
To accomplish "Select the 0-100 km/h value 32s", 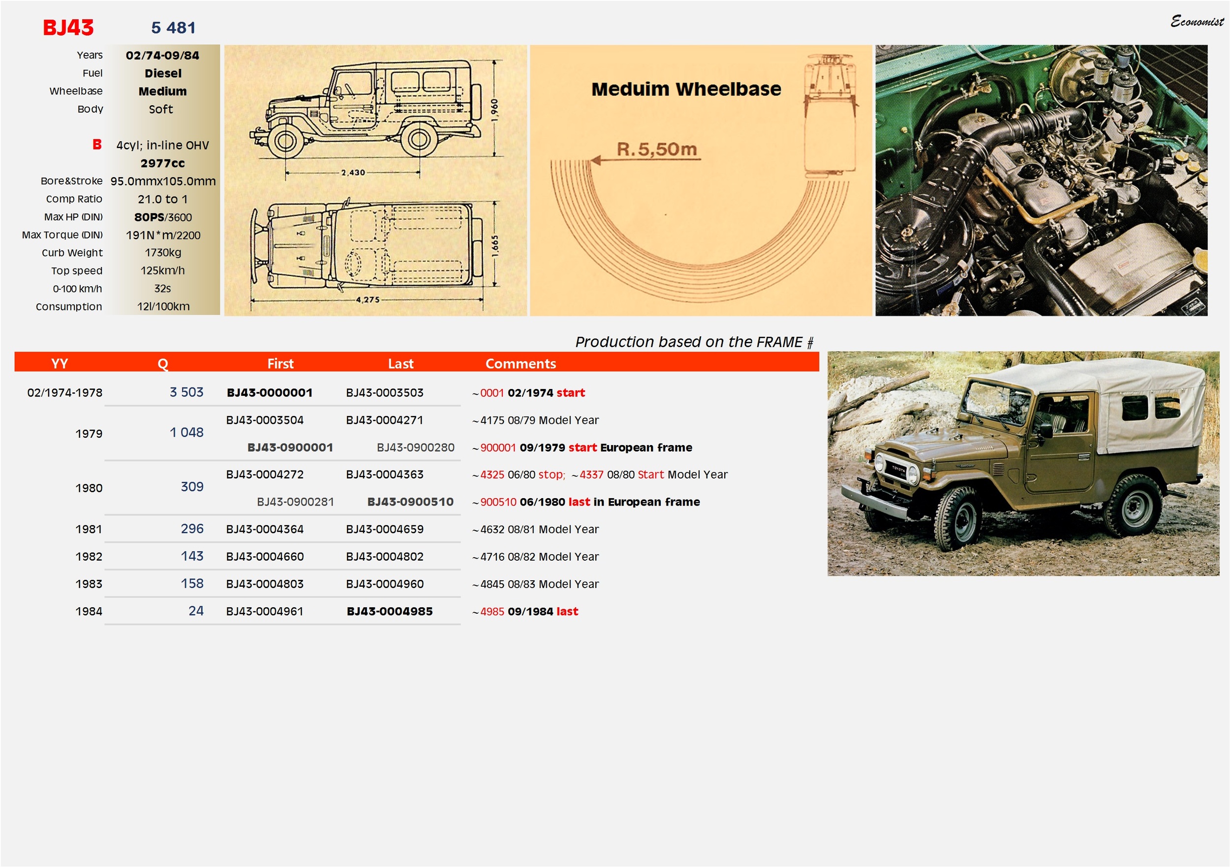I will tap(163, 289).
